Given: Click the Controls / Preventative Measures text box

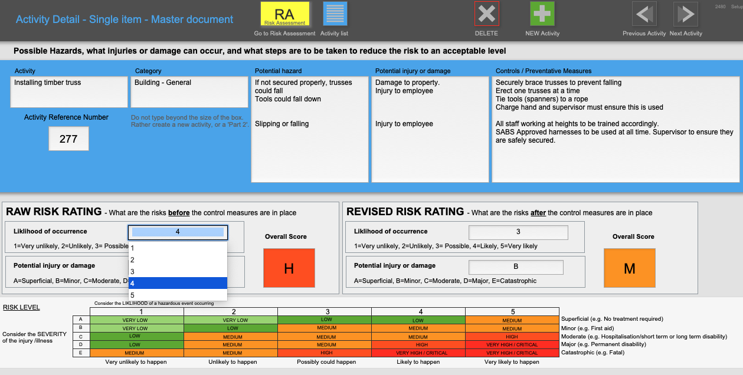Looking at the screenshot, I should (x=615, y=129).
